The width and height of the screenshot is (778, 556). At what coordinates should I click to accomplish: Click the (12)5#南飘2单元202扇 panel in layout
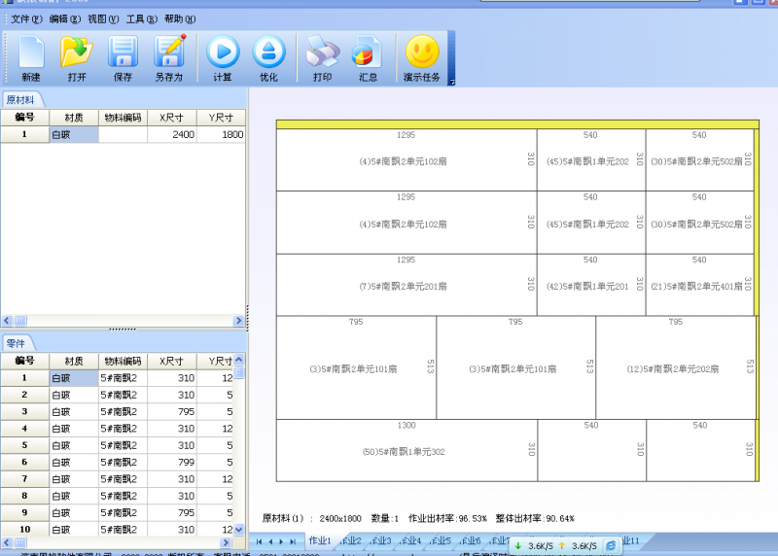tap(676, 367)
